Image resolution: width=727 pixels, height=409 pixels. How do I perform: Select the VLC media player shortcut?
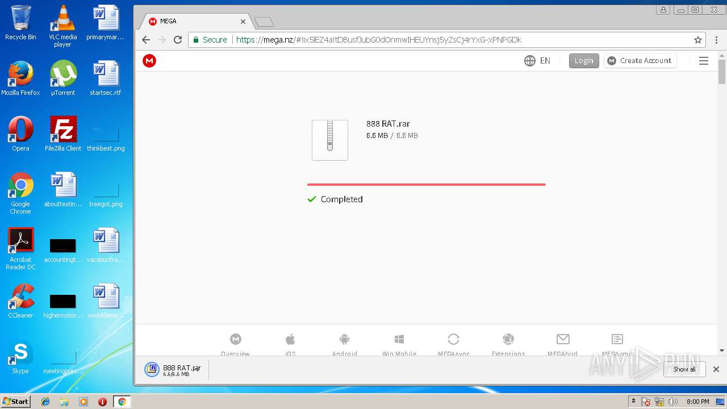click(x=62, y=26)
